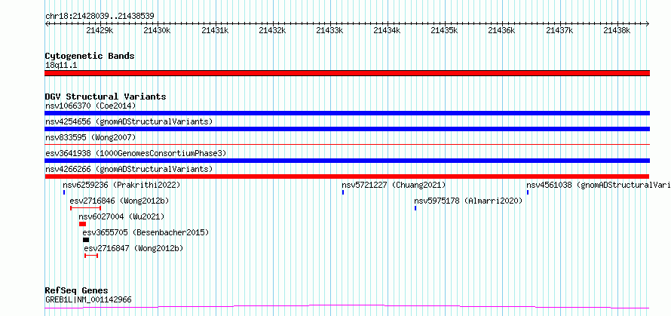Click the 21429k ruler tick label
Viewport: 671px width, 316px height.
coord(100,30)
